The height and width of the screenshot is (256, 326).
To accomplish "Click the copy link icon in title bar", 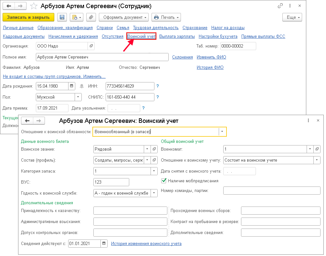I will tap(280, 6).
